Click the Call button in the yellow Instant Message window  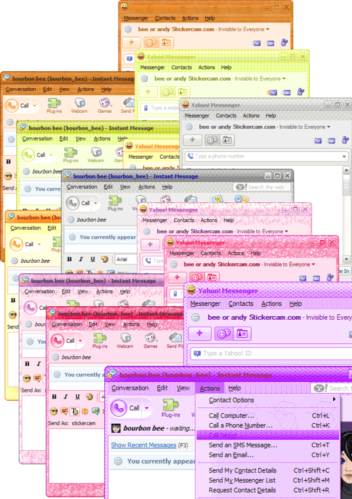click(22, 245)
